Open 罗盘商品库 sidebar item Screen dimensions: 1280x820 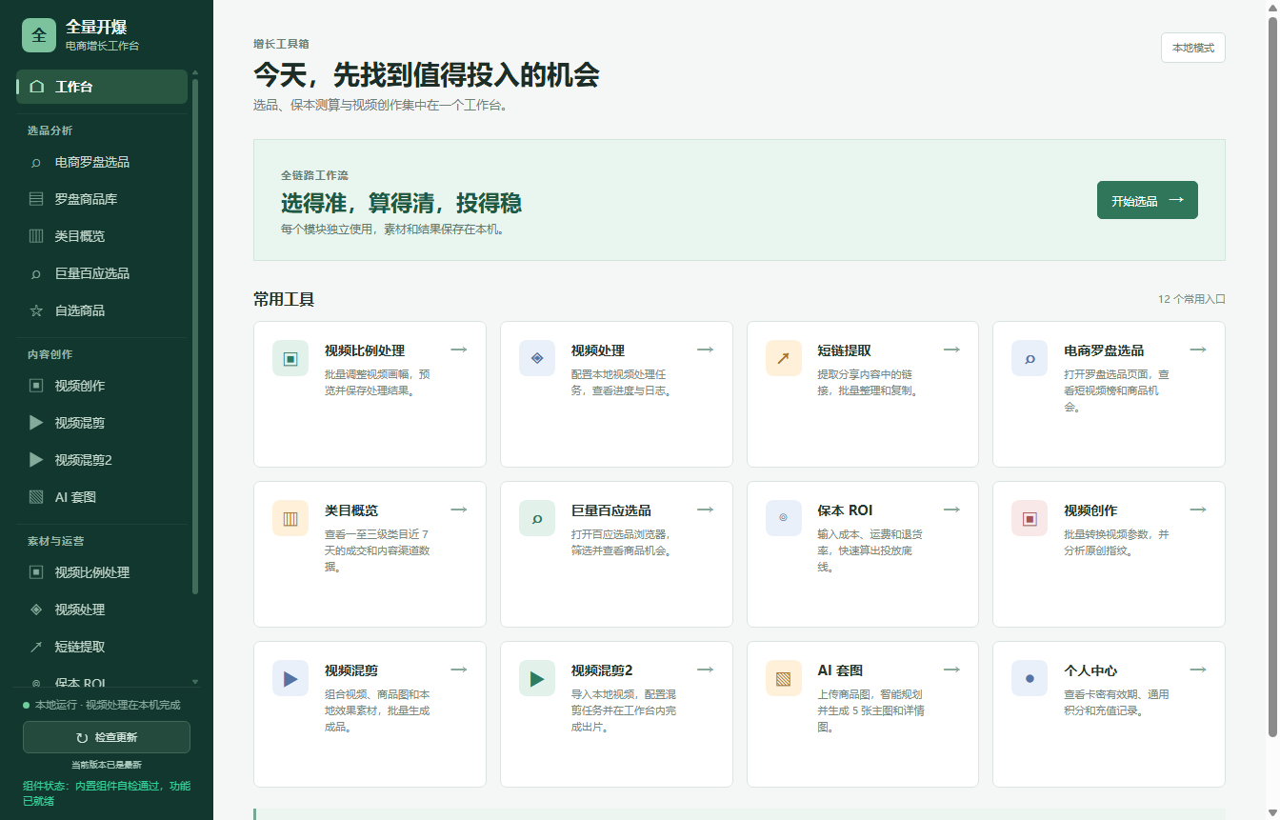[102, 199]
